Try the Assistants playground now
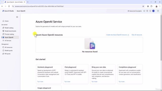 (40, 81)
